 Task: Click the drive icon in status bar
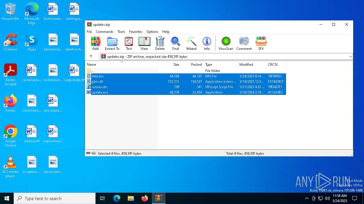click(88, 153)
